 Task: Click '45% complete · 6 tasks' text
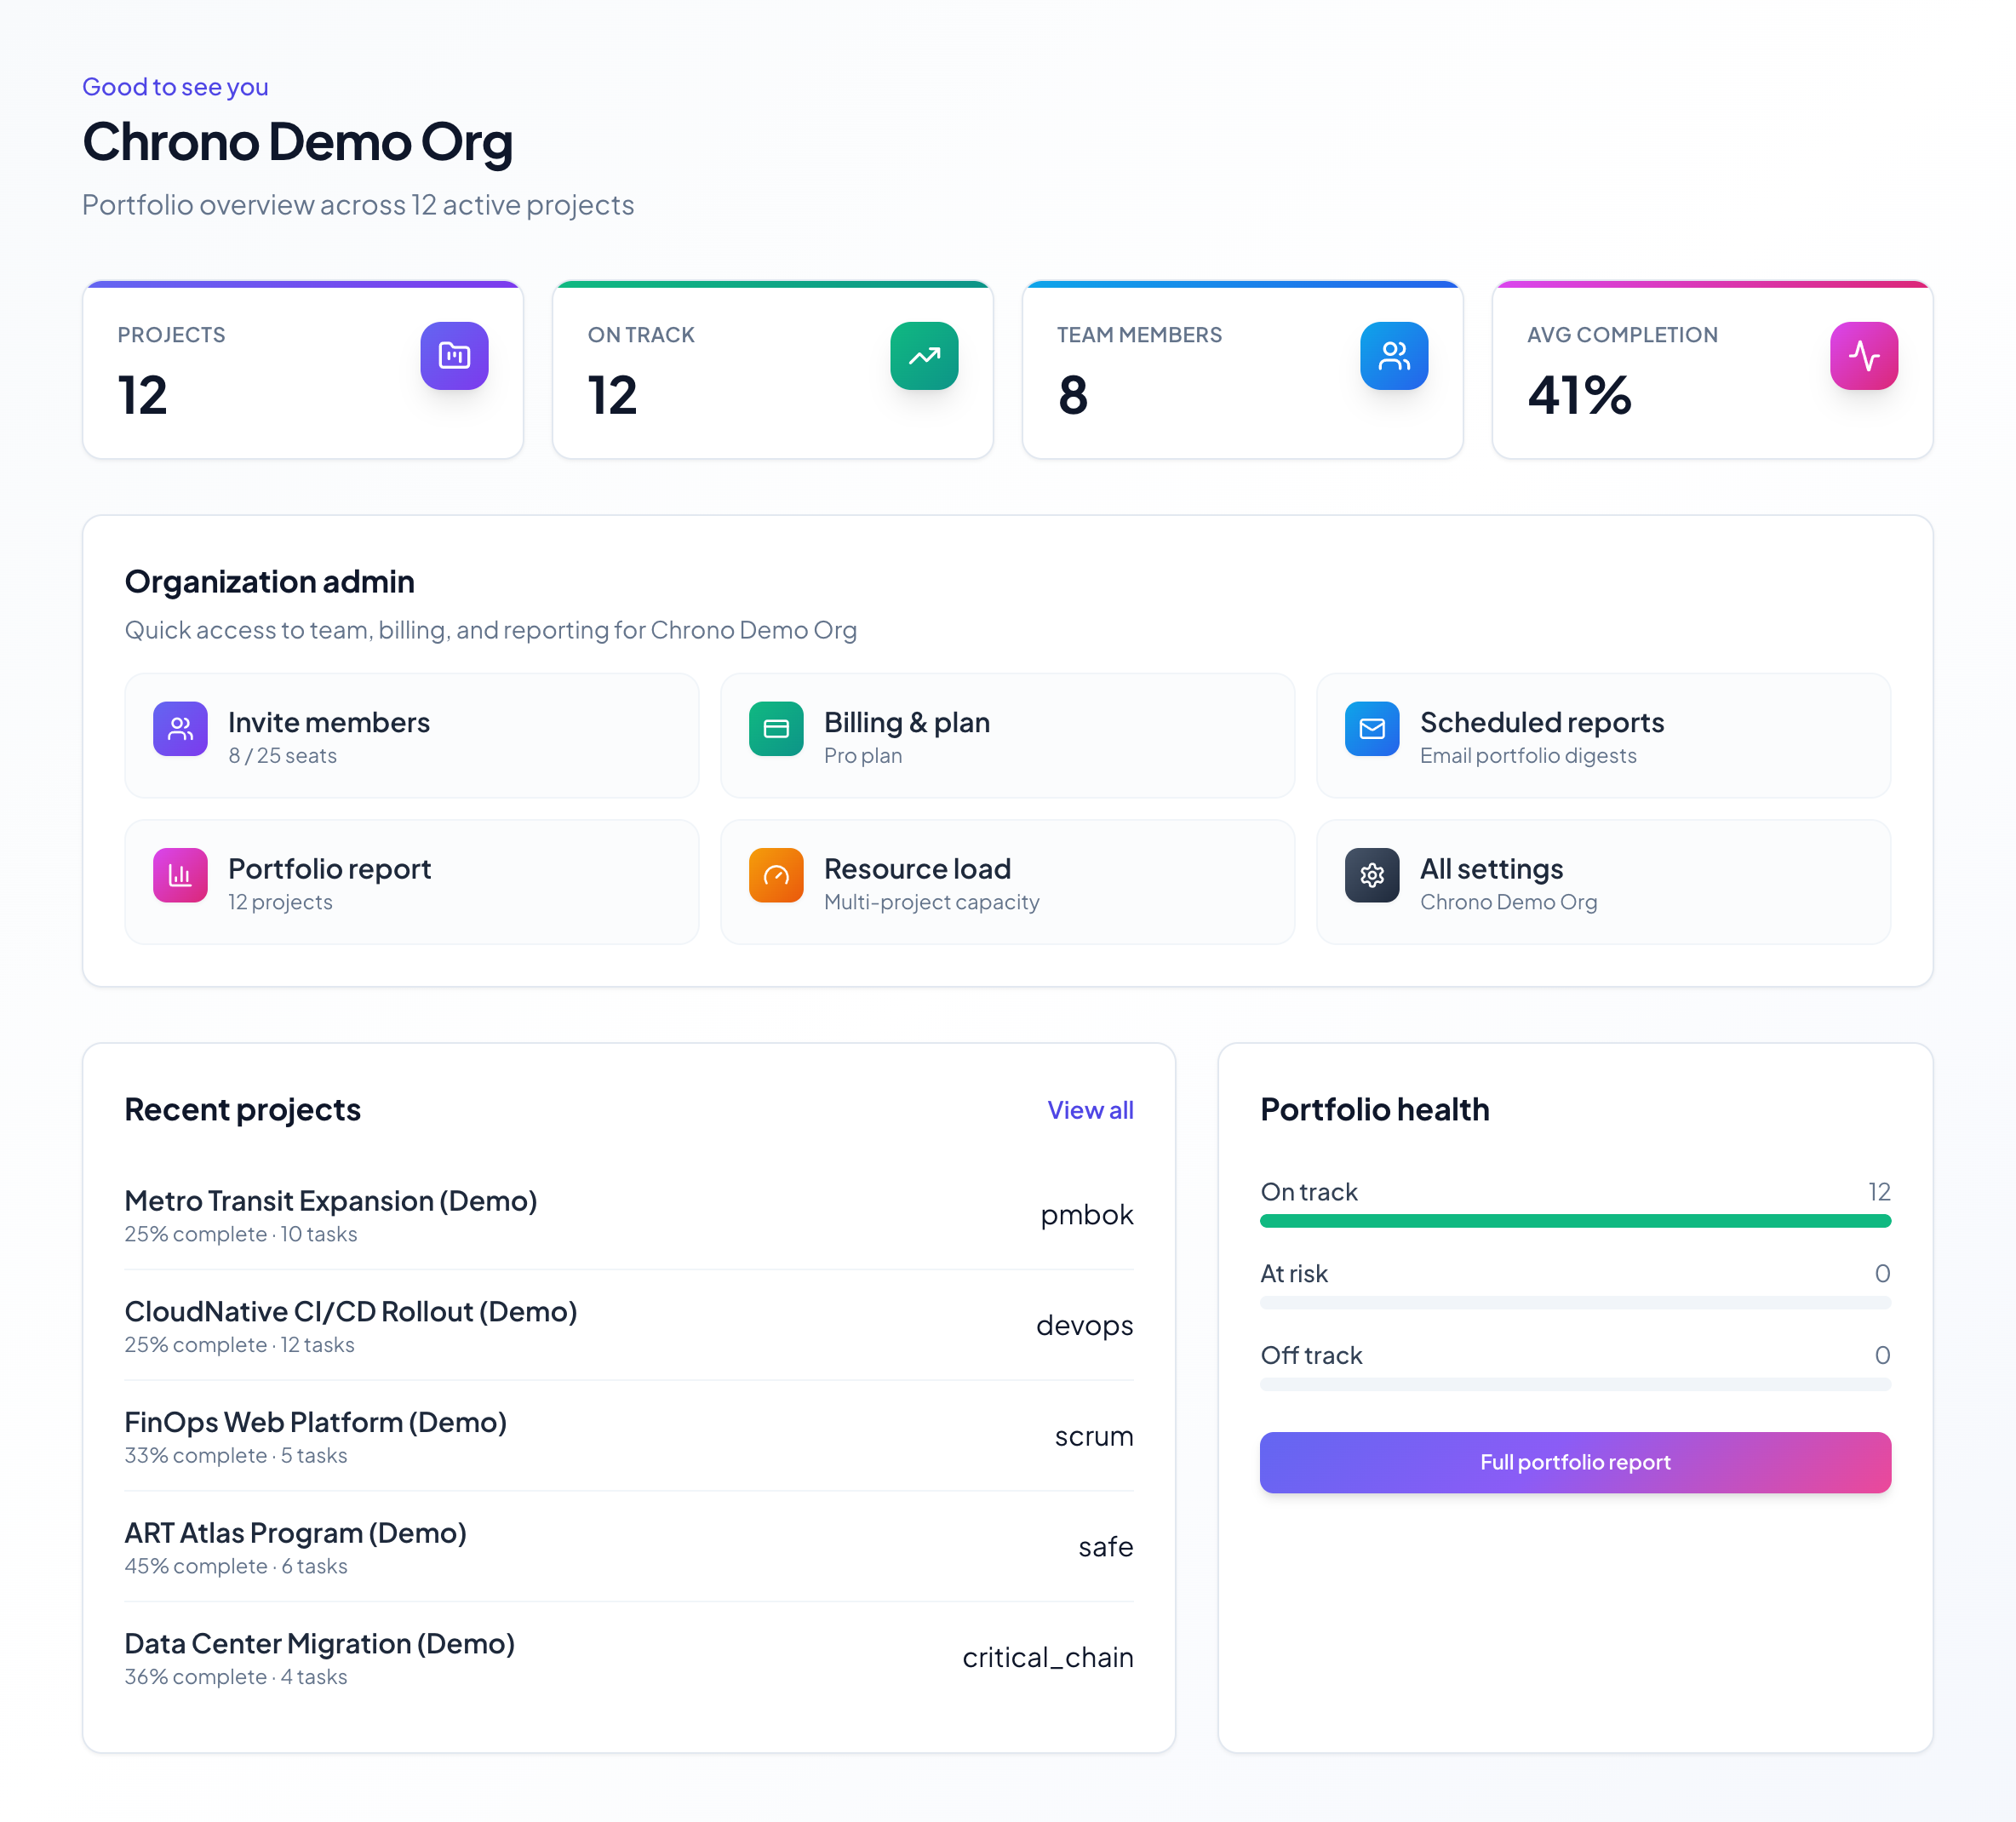[x=236, y=1566]
